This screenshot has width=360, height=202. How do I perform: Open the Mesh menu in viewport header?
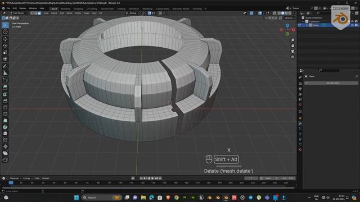69,13
